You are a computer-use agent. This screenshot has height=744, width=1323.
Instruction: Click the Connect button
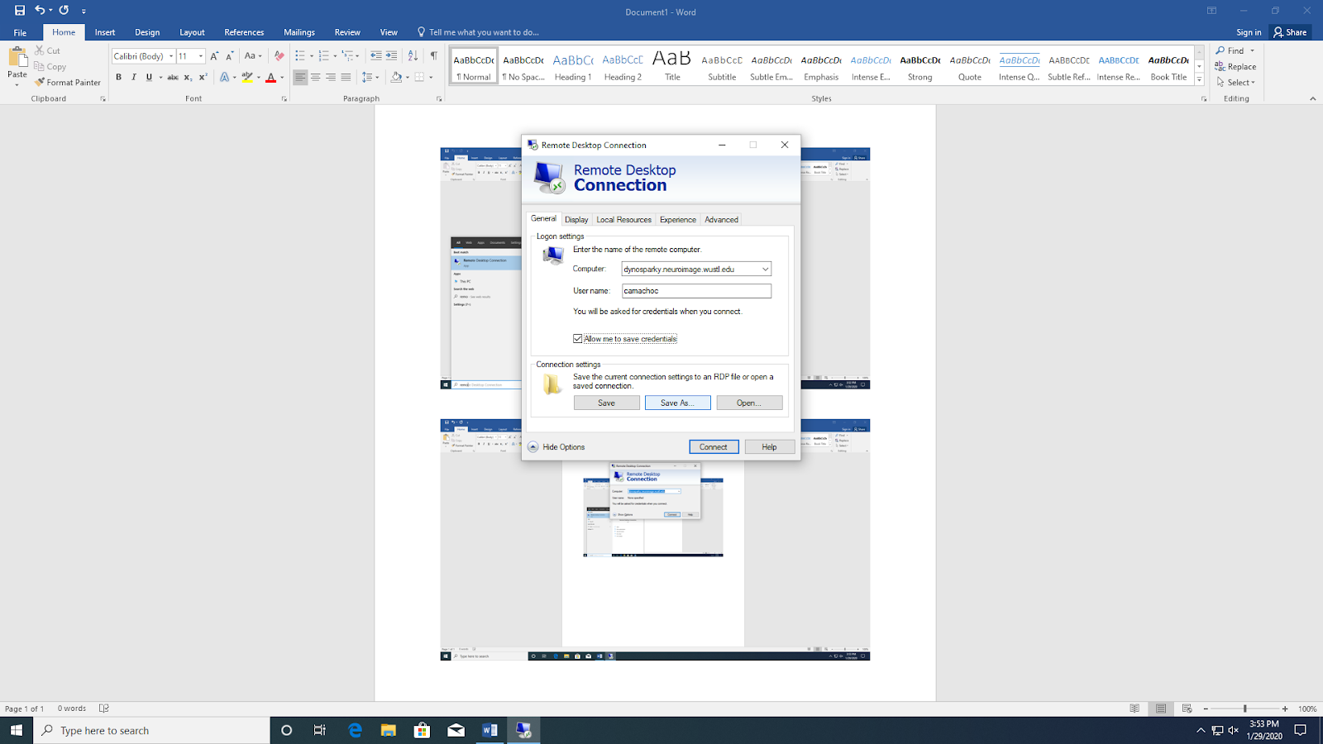(714, 447)
